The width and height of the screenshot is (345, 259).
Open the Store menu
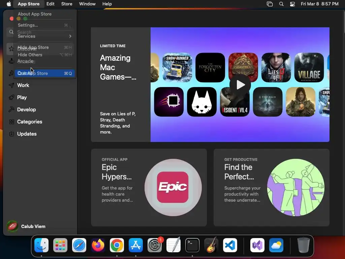pyautogui.click(x=67, y=4)
